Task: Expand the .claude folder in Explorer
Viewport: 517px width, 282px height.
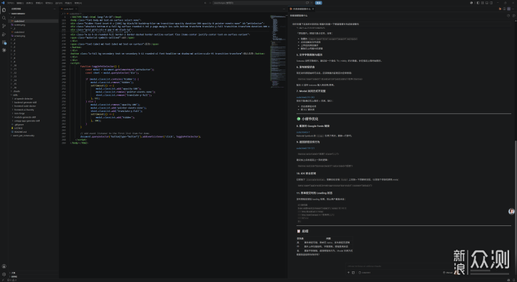Action: [16, 91]
